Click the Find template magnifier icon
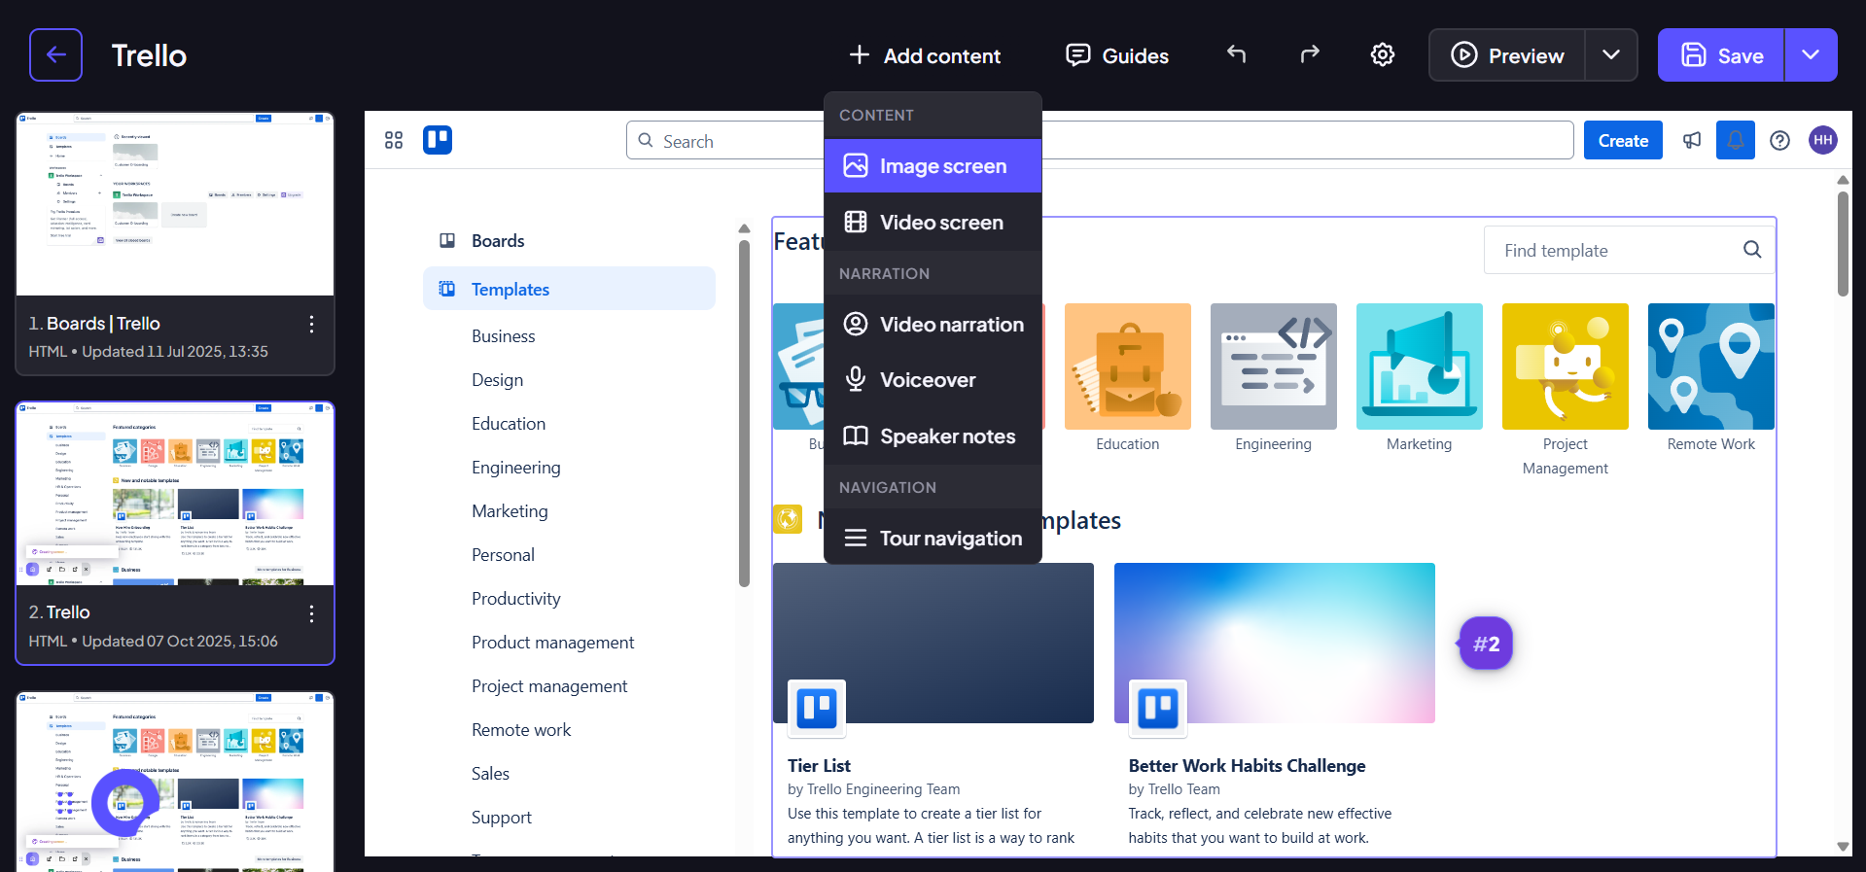Image resolution: width=1866 pixels, height=872 pixels. coord(1752,250)
